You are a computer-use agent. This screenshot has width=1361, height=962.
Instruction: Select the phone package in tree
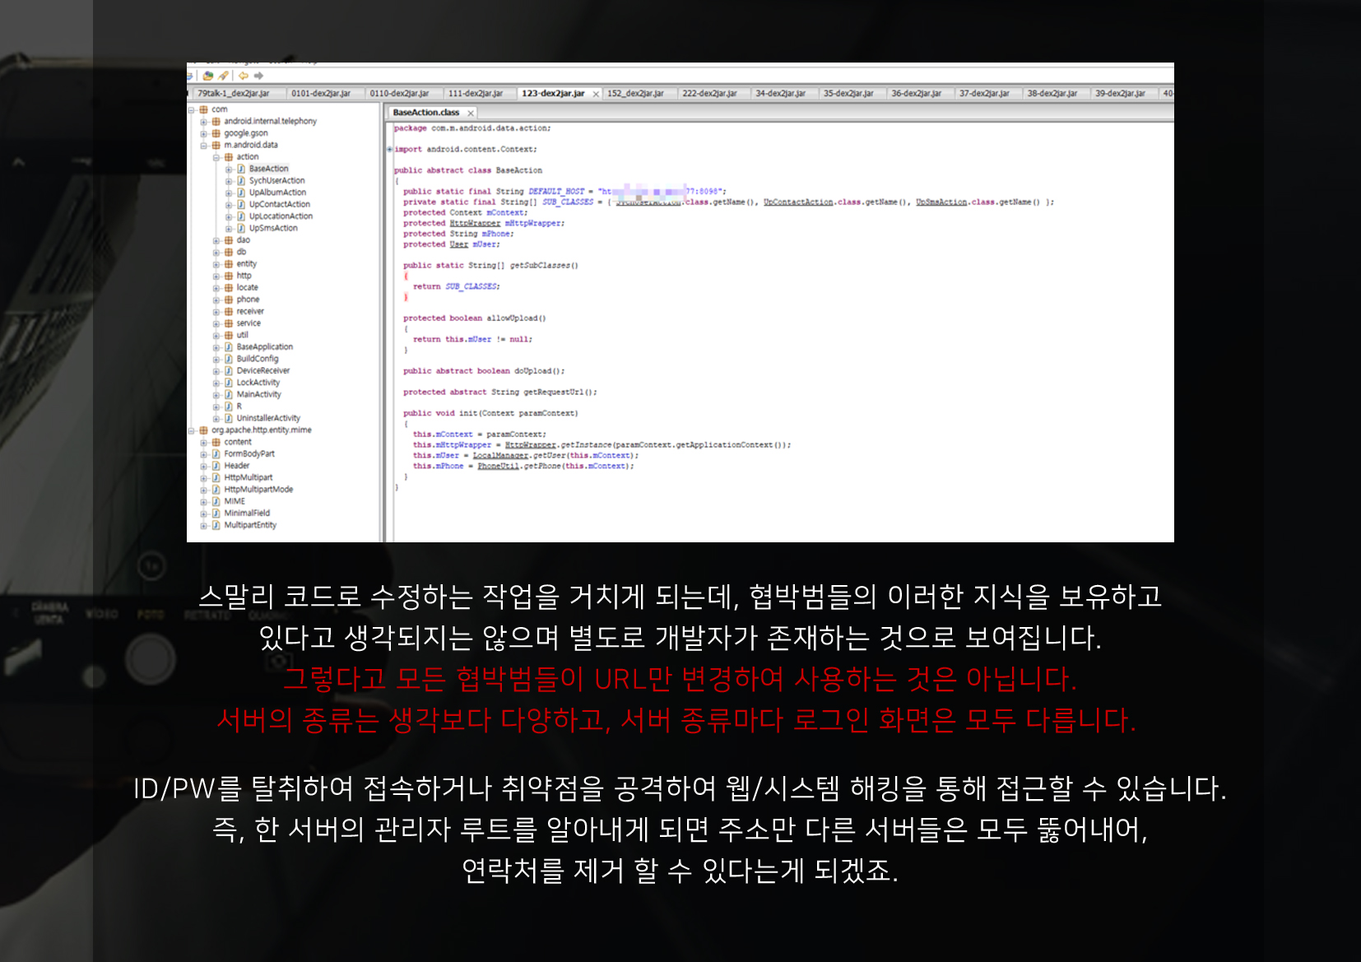click(x=248, y=300)
